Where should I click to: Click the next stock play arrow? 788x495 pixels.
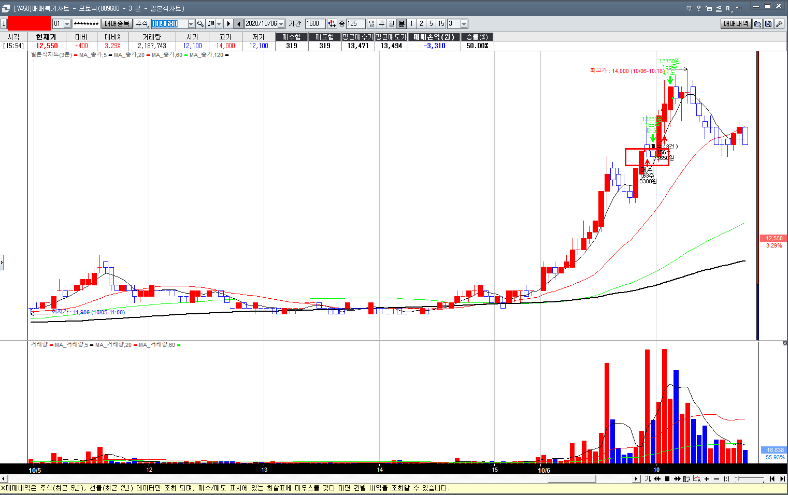coord(228,24)
